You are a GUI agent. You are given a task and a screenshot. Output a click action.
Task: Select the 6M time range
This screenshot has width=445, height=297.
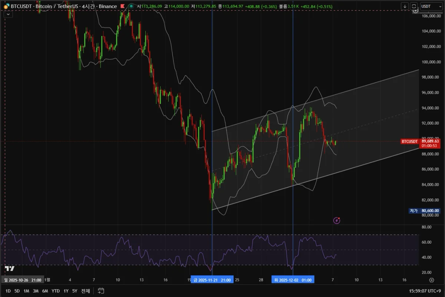[x=45, y=291]
